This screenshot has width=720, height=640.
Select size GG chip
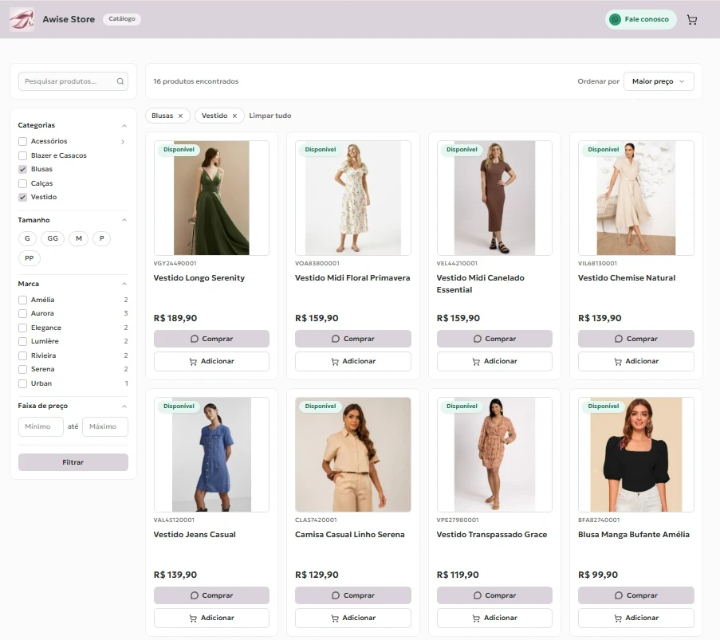53,239
